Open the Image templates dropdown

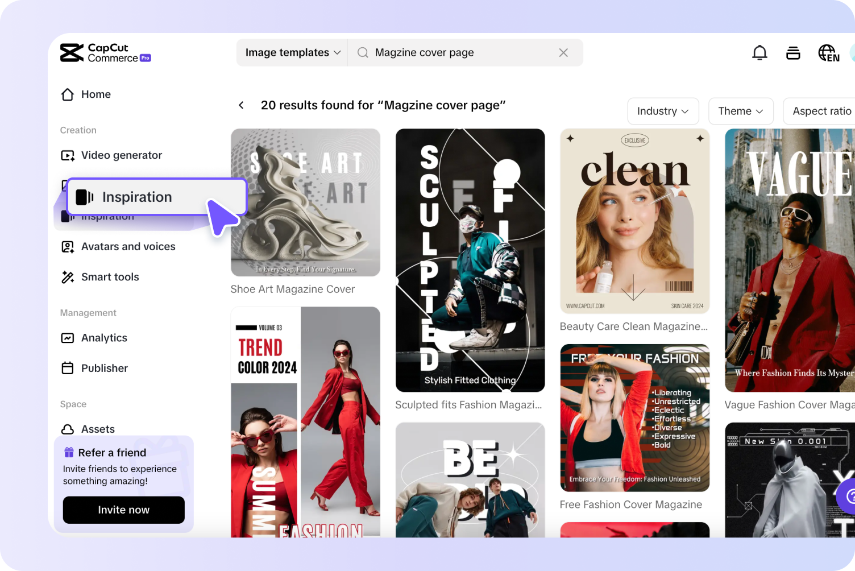click(x=292, y=52)
